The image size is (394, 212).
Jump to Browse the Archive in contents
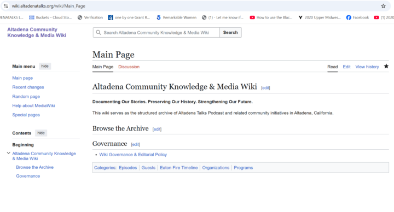tap(34, 167)
